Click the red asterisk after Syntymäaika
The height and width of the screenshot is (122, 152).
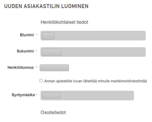tap(37, 94)
